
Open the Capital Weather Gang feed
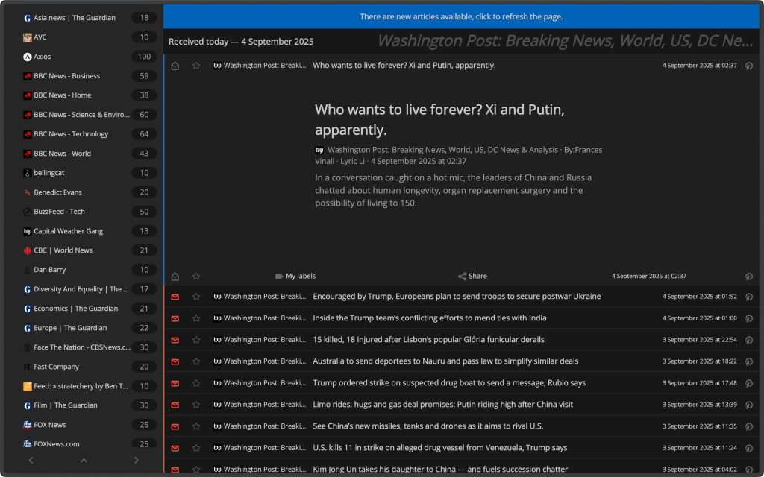coord(68,231)
